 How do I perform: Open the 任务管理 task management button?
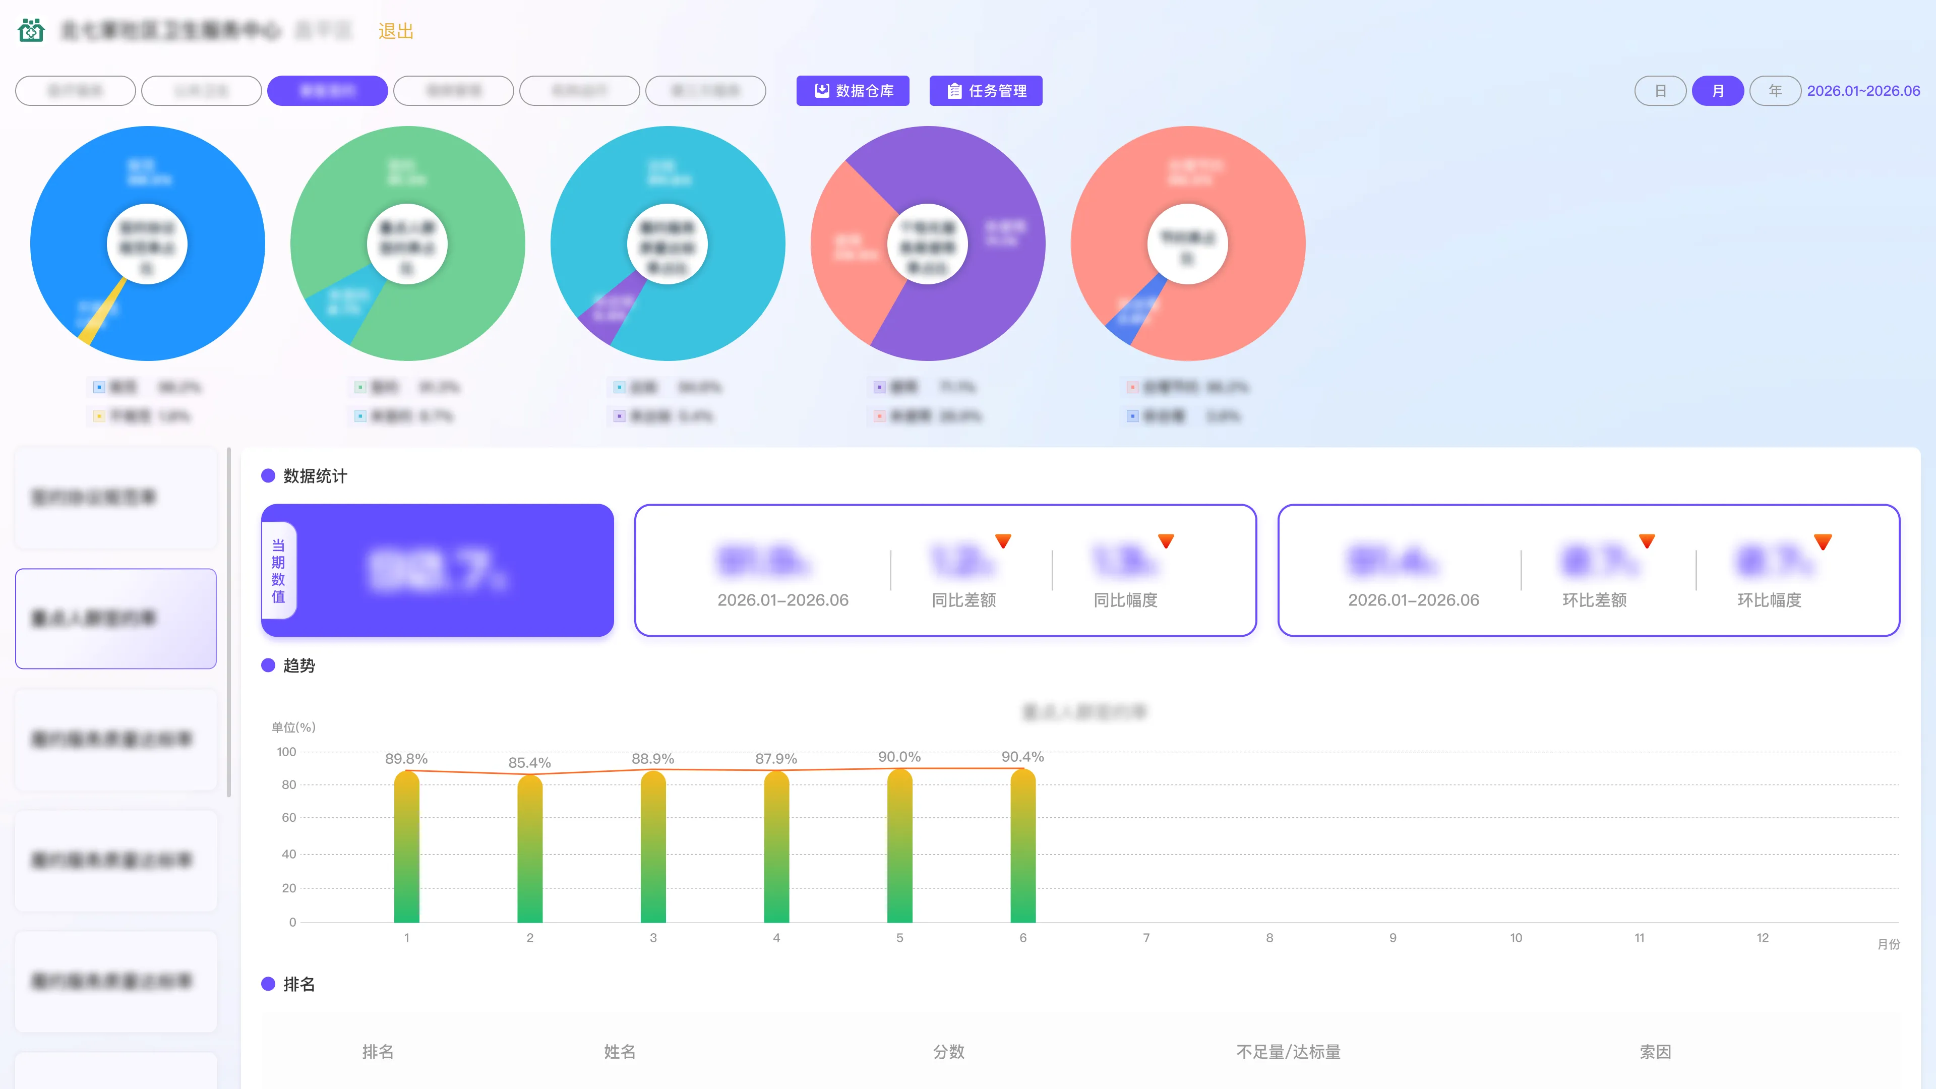tap(986, 91)
